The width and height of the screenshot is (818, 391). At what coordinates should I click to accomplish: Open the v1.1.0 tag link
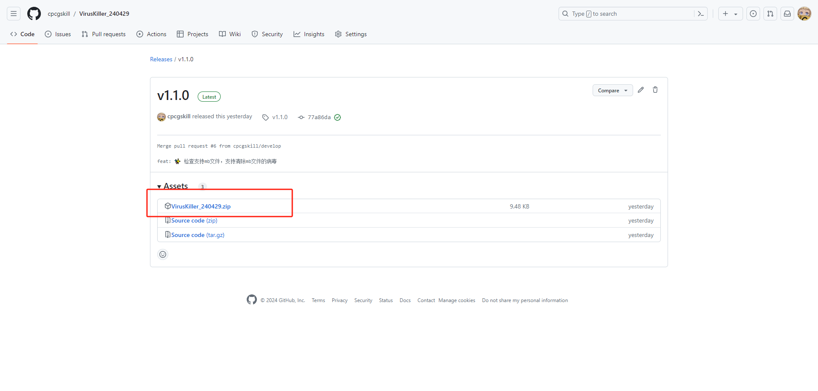coord(280,117)
